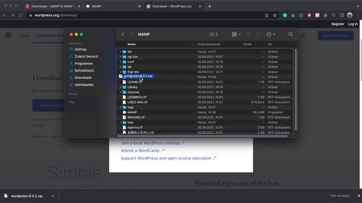Open Attend a WordCamp link
This screenshot has width=362, height=203.
pyautogui.click(x=143, y=151)
